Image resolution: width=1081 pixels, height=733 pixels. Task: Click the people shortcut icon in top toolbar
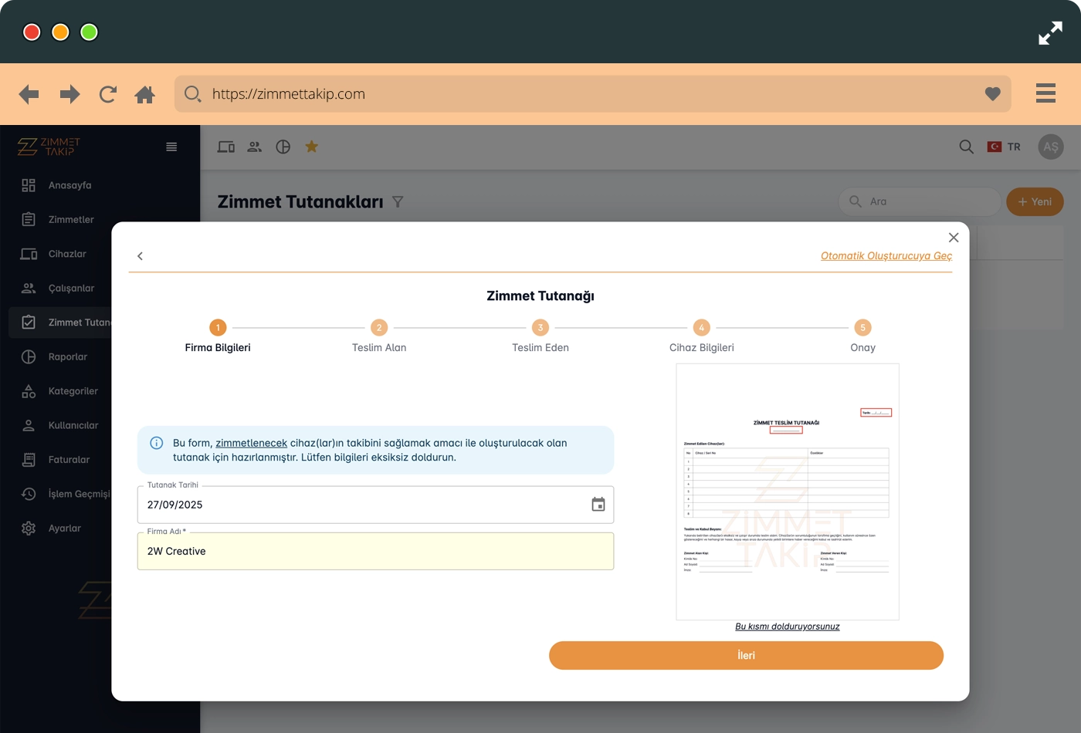(x=255, y=147)
